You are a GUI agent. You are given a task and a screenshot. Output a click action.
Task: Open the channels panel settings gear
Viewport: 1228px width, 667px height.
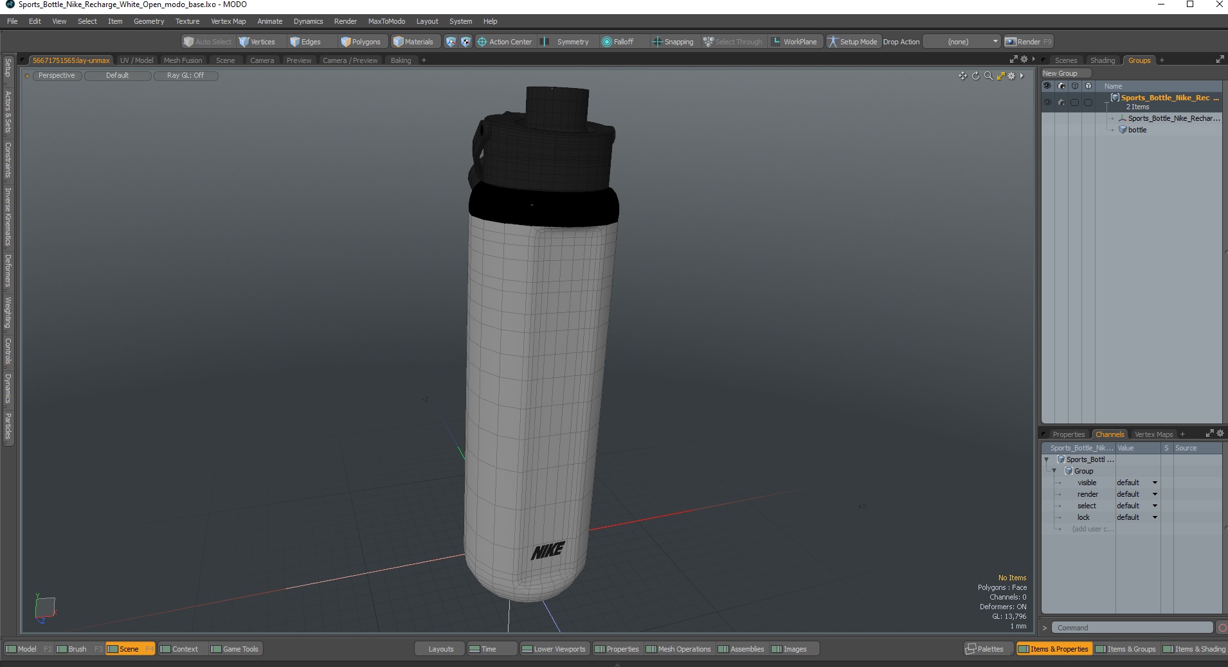tap(1220, 434)
